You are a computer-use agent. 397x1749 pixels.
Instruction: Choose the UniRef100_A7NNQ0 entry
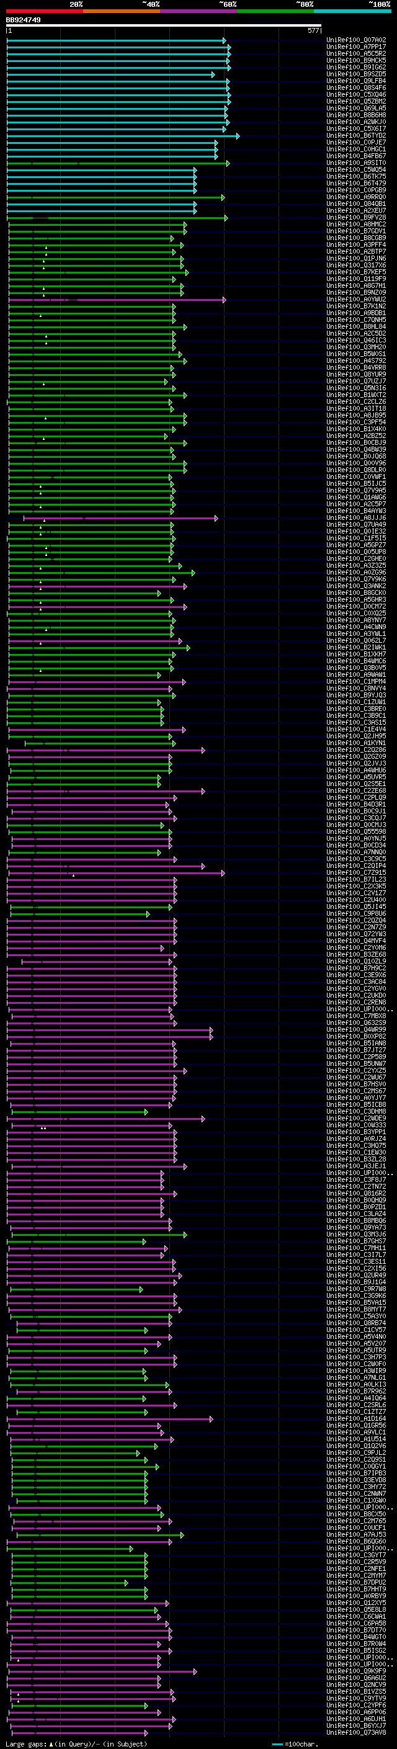pos(356,852)
